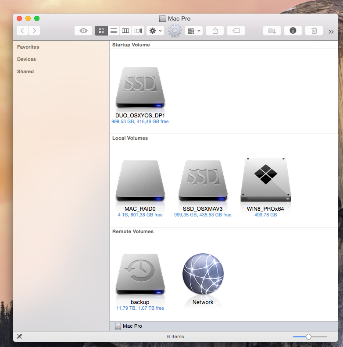Image resolution: width=343 pixels, height=347 pixels.
Task: Click the '999,35 GB, 435,53 GB free' text
Action: (203, 215)
